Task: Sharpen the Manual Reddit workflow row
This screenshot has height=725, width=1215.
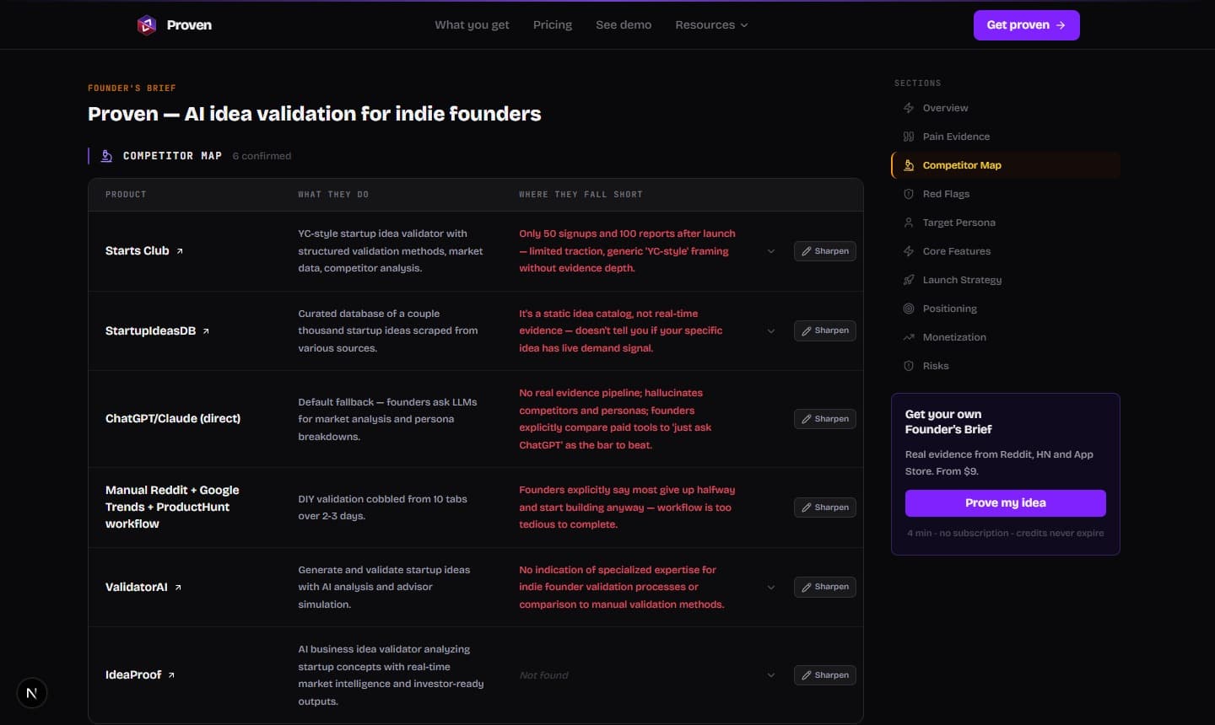Action: pos(824,508)
